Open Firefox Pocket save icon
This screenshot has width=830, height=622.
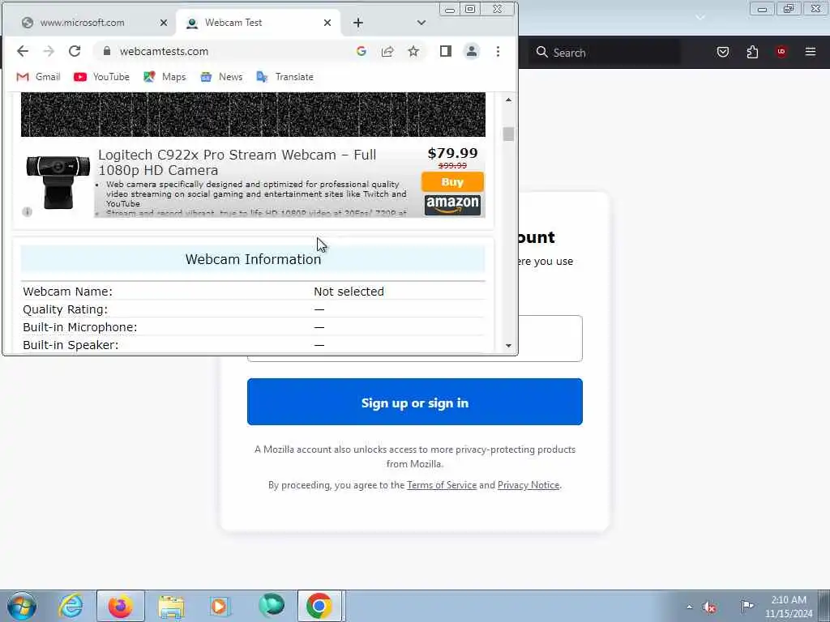[722, 52]
